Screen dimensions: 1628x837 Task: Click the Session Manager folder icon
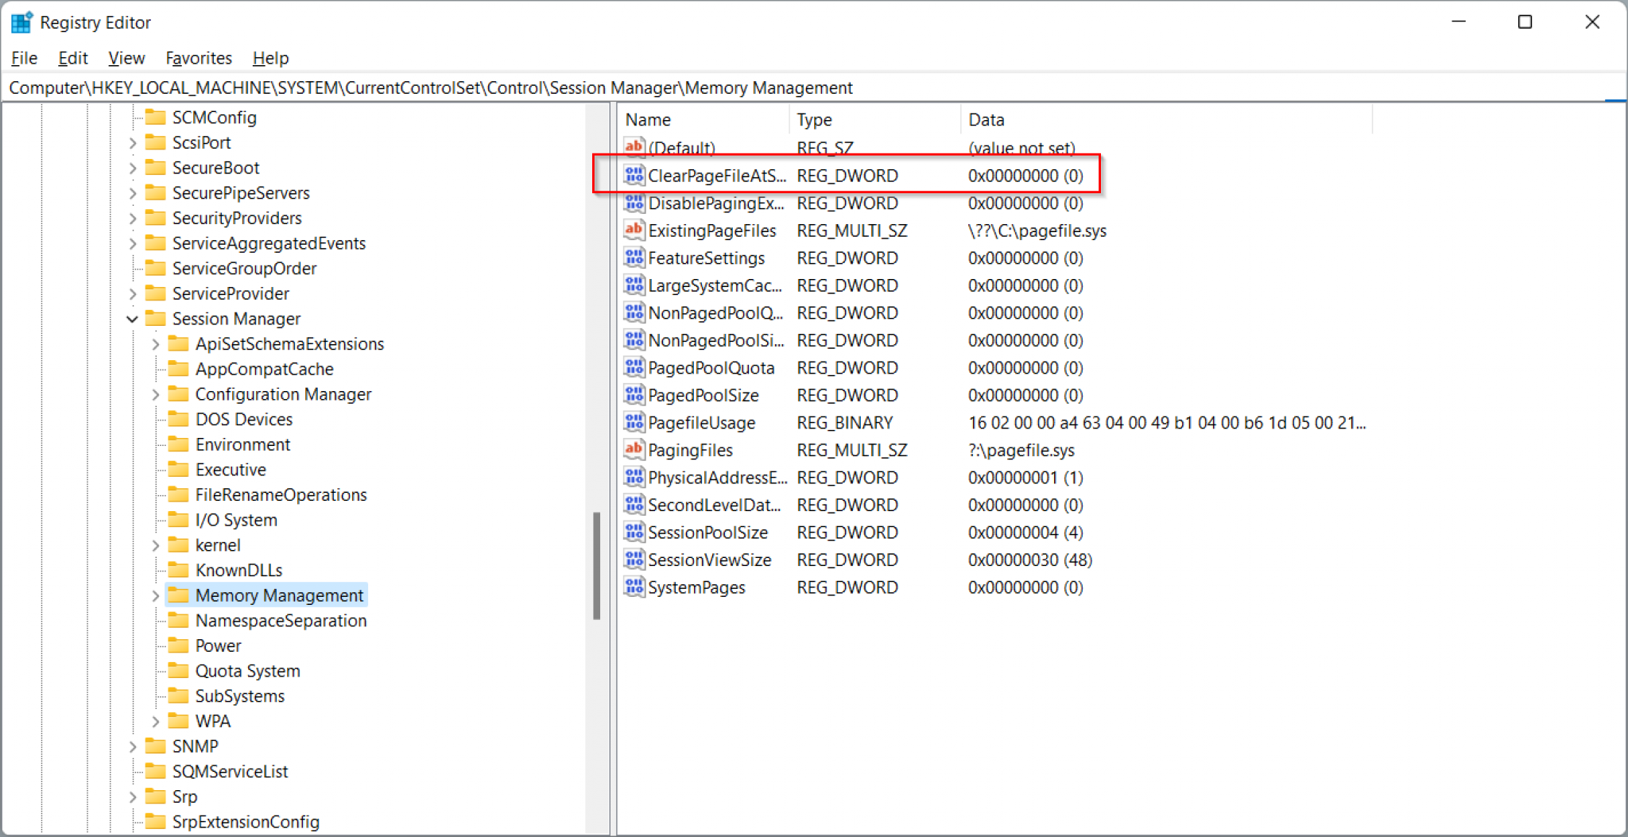[156, 319]
